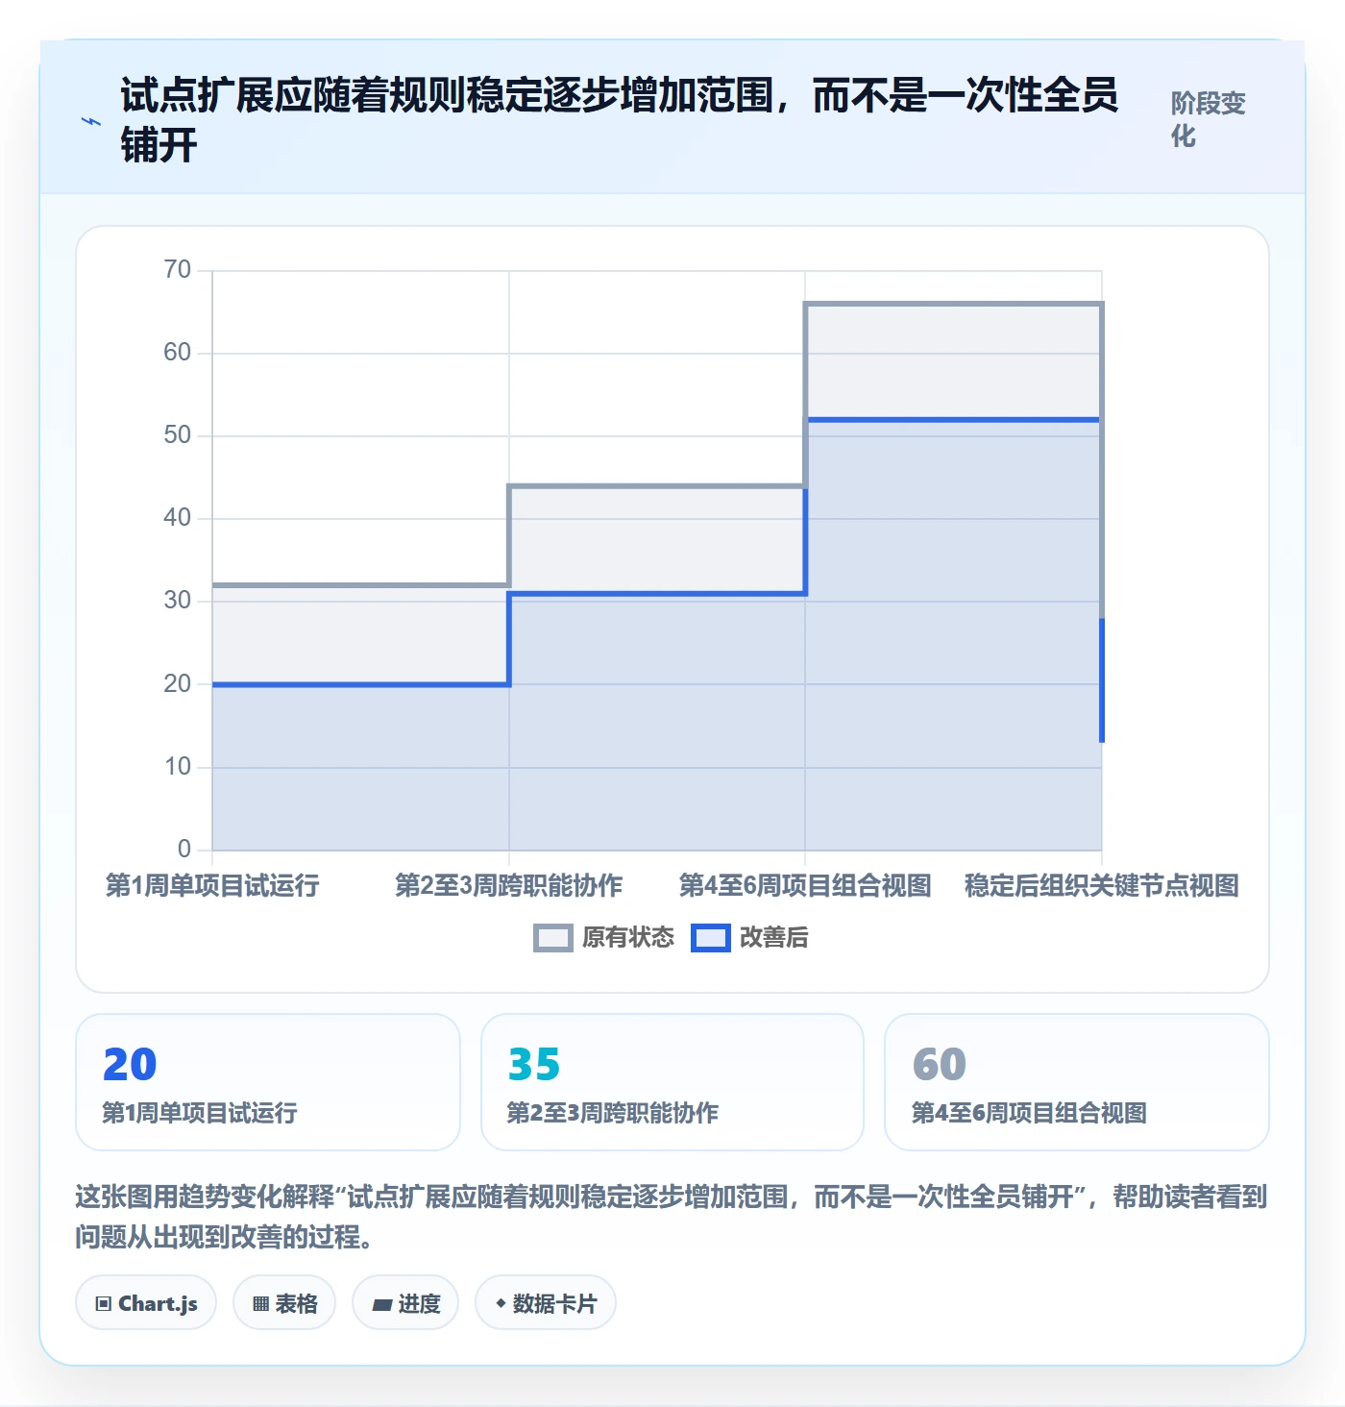1345x1407 pixels.
Task: Click the y-axis tick label 70
Action: 178,269
